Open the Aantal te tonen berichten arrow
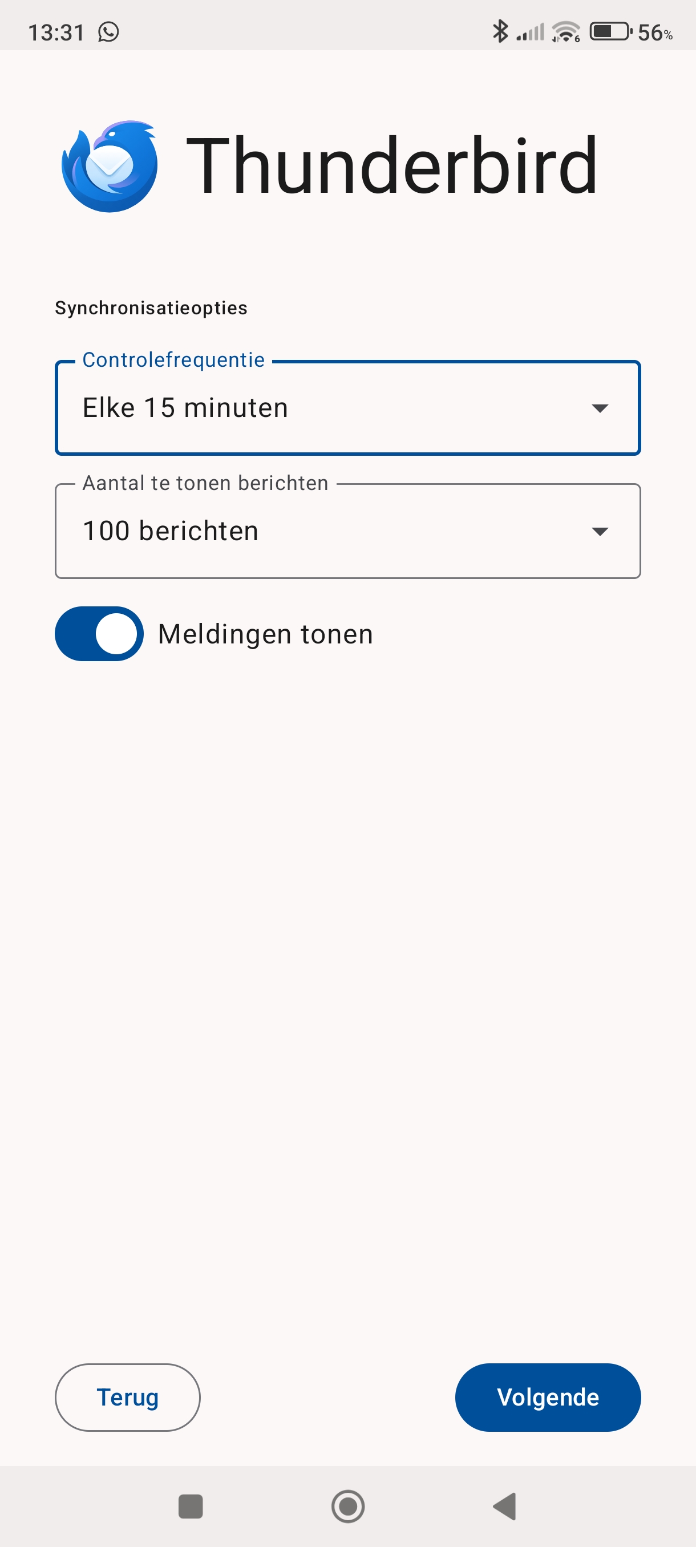Viewport: 696px width, 1547px height. click(600, 532)
